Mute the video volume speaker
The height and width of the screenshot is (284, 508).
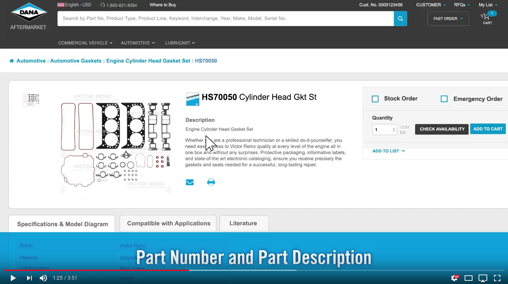(43, 278)
